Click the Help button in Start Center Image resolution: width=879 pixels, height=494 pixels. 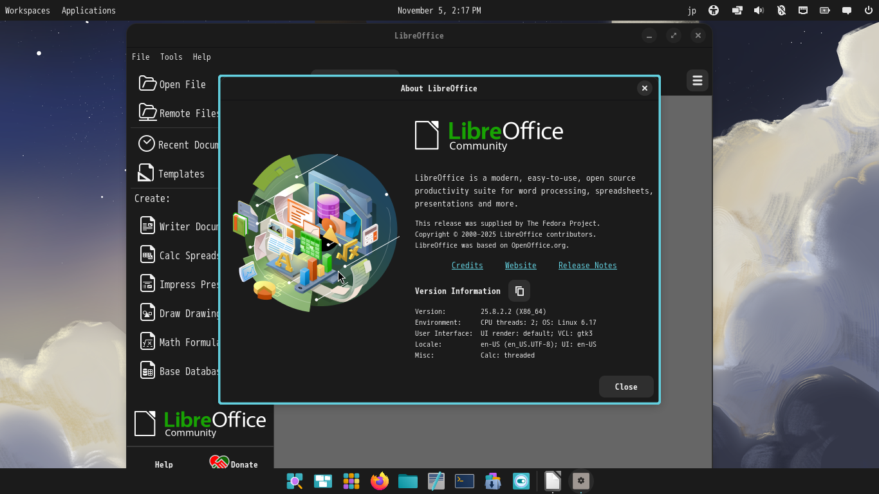pyautogui.click(x=164, y=464)
